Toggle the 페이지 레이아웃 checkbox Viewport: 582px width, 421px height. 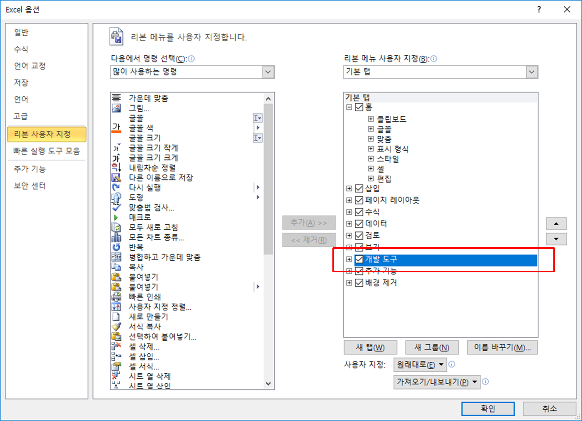(359, 200)
